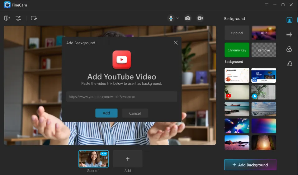Close the Add Background dialog

(x=176, y=43)
